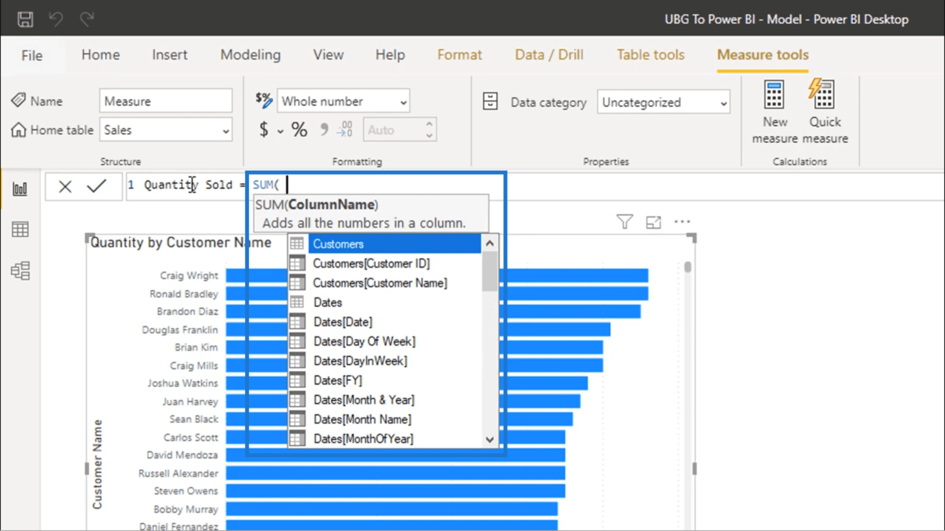Click the autocomplete list scrollbar thumb
This screenshot has width=945, height=531.
tap(490, 271)
